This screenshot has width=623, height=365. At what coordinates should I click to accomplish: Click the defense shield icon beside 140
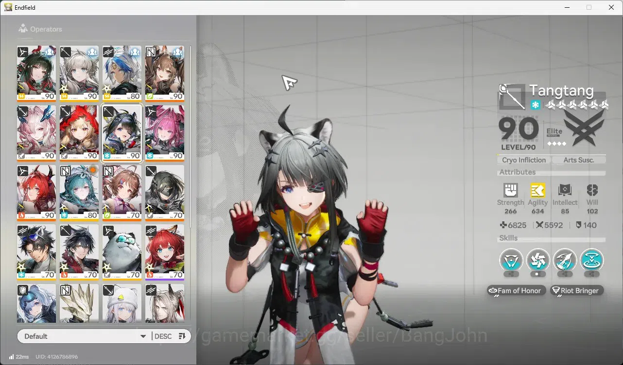pyautogui.click(x=578, y=225)
